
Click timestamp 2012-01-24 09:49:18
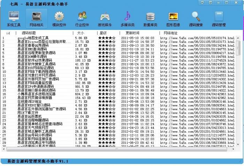pos(138,87)
